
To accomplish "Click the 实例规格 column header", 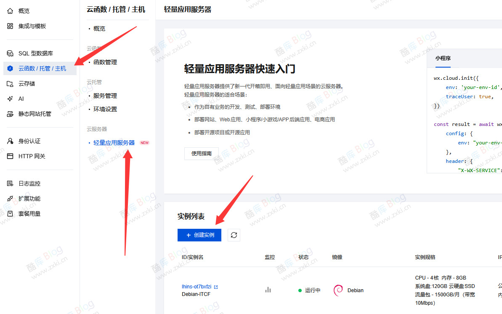I will (x=425, y=257).
